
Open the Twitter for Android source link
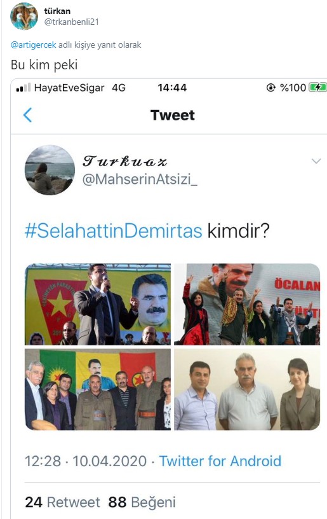[x=220, y=461]
